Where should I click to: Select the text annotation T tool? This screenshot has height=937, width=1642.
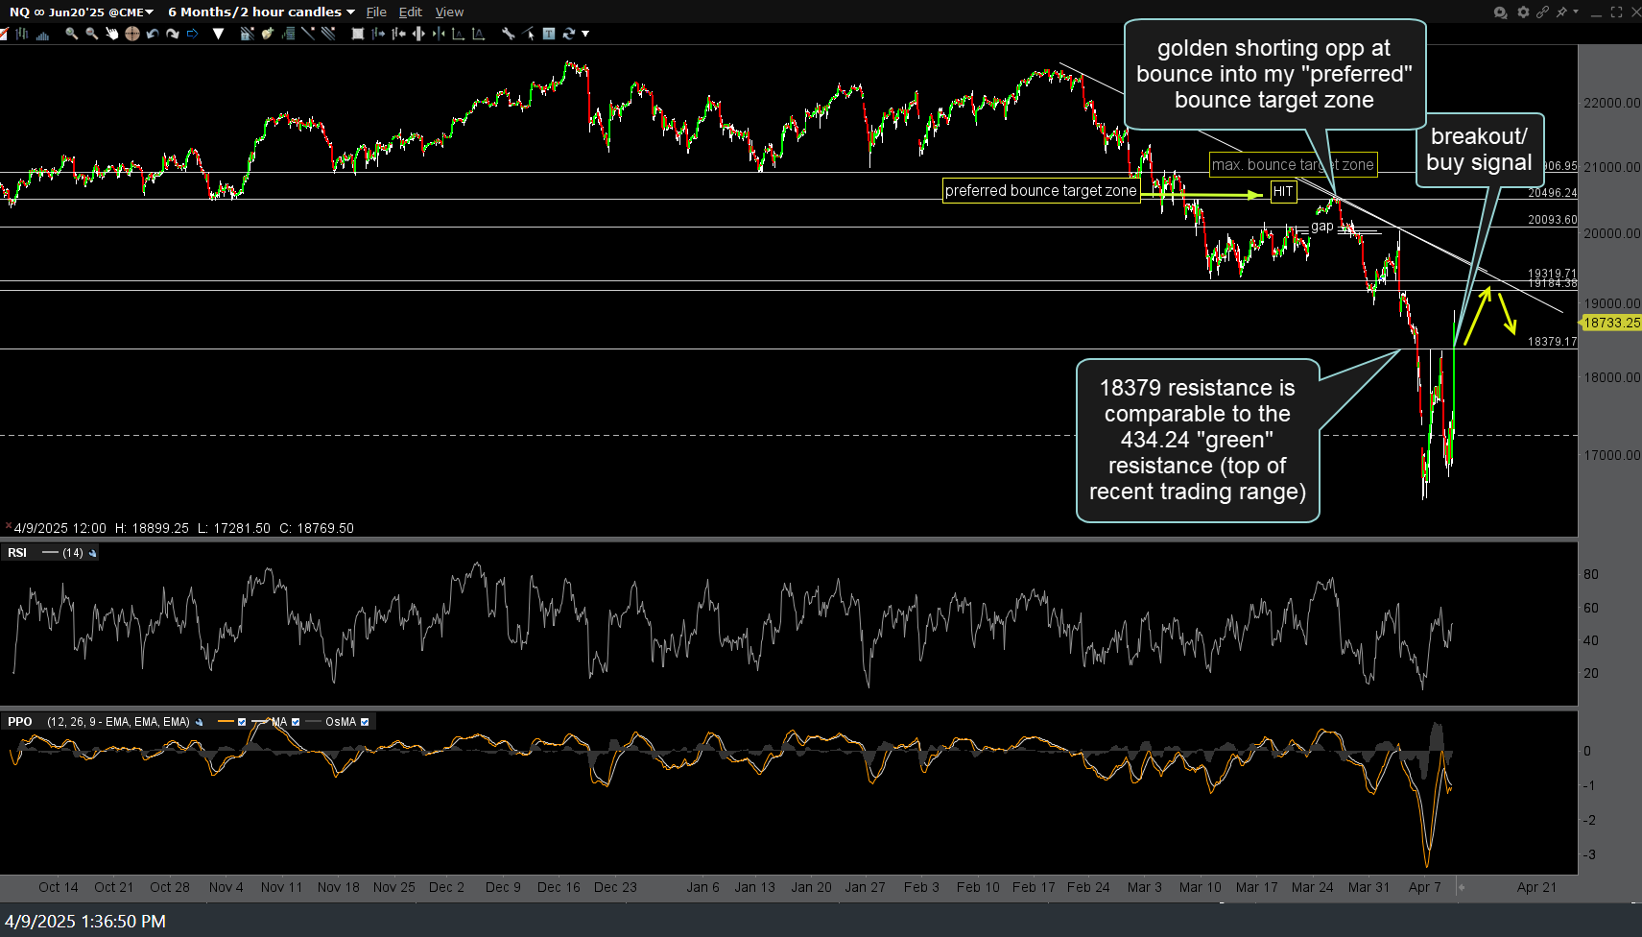(549, 34)
